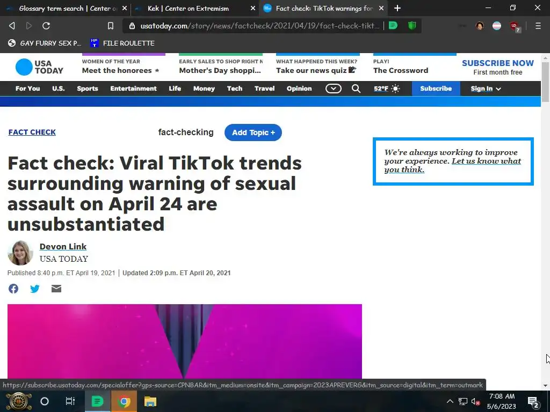This screenshot has height=412, width=550.
Task: Open Mother's Day shopping promo
Action: [x=221, y=67]
